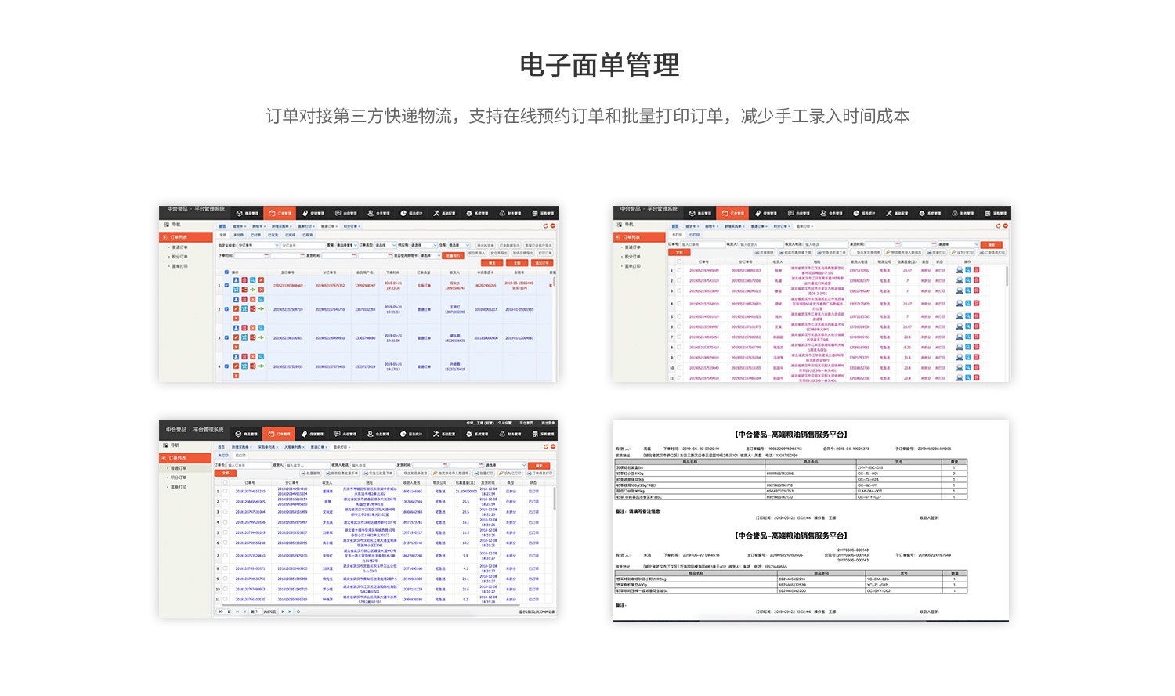
Task: Click orange 搜索 button in top-right screenshot
Action: [992, 245]
